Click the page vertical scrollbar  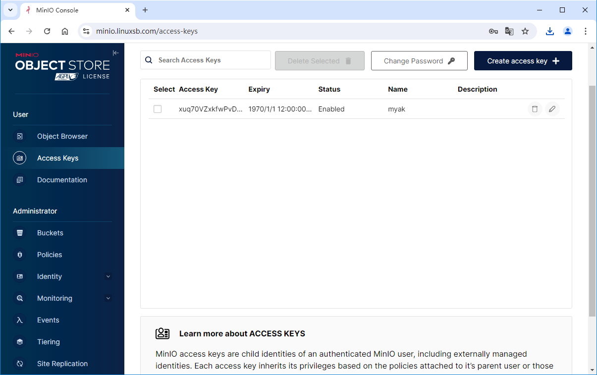tap(592, 198)
